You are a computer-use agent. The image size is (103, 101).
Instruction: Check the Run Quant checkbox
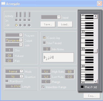coord(7,81)
